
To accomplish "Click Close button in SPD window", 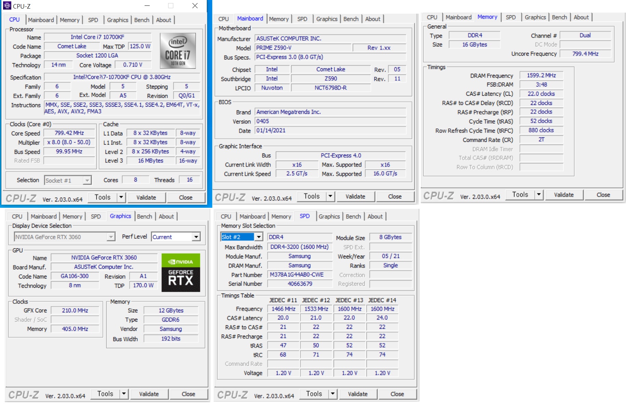I will coord(397,394).
